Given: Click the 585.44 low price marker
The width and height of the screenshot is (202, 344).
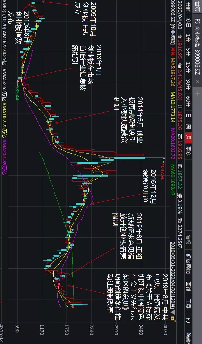Looking at the screenshot, I should tap(17, 93).
